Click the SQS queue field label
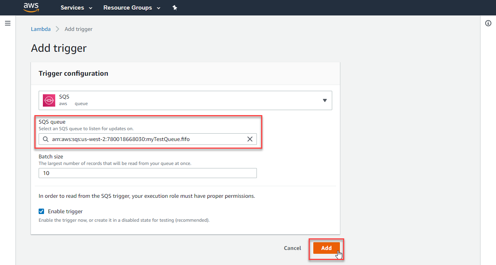The width and height of the screenshot is (496, 265). coord(52,122)
